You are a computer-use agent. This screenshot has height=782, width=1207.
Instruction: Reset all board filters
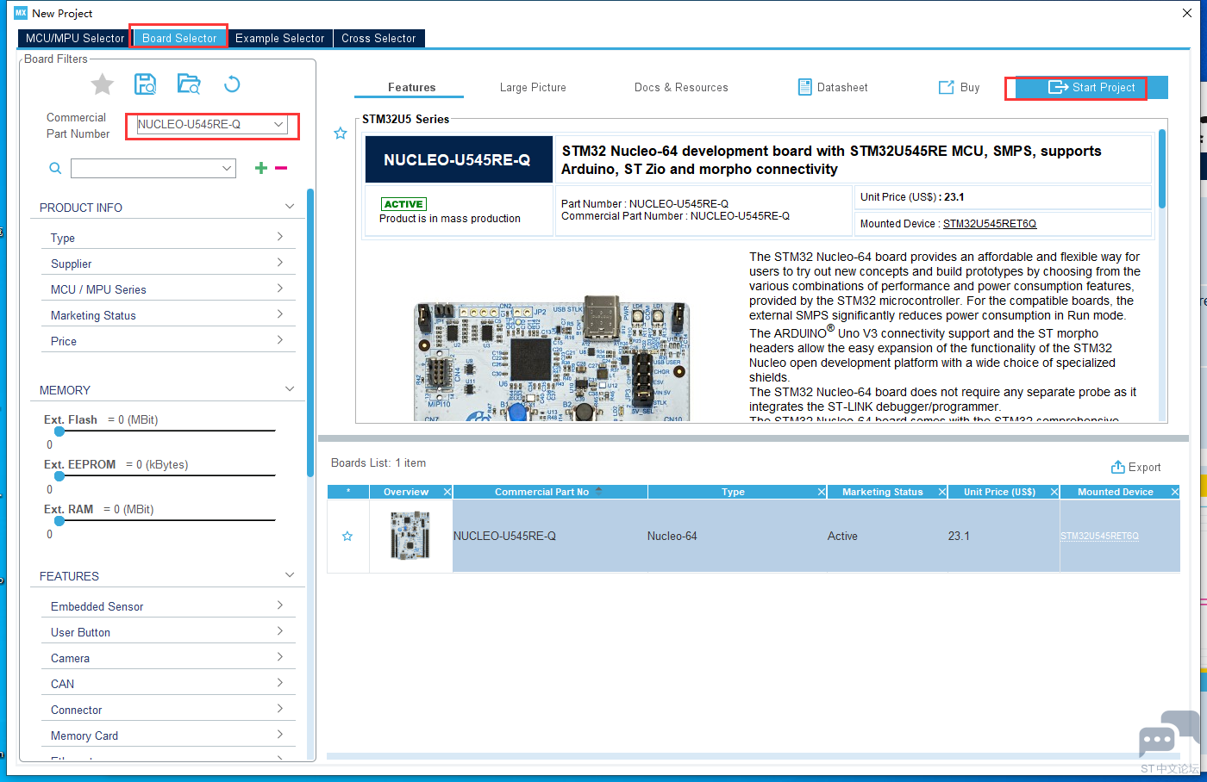(x=232, y=84)
